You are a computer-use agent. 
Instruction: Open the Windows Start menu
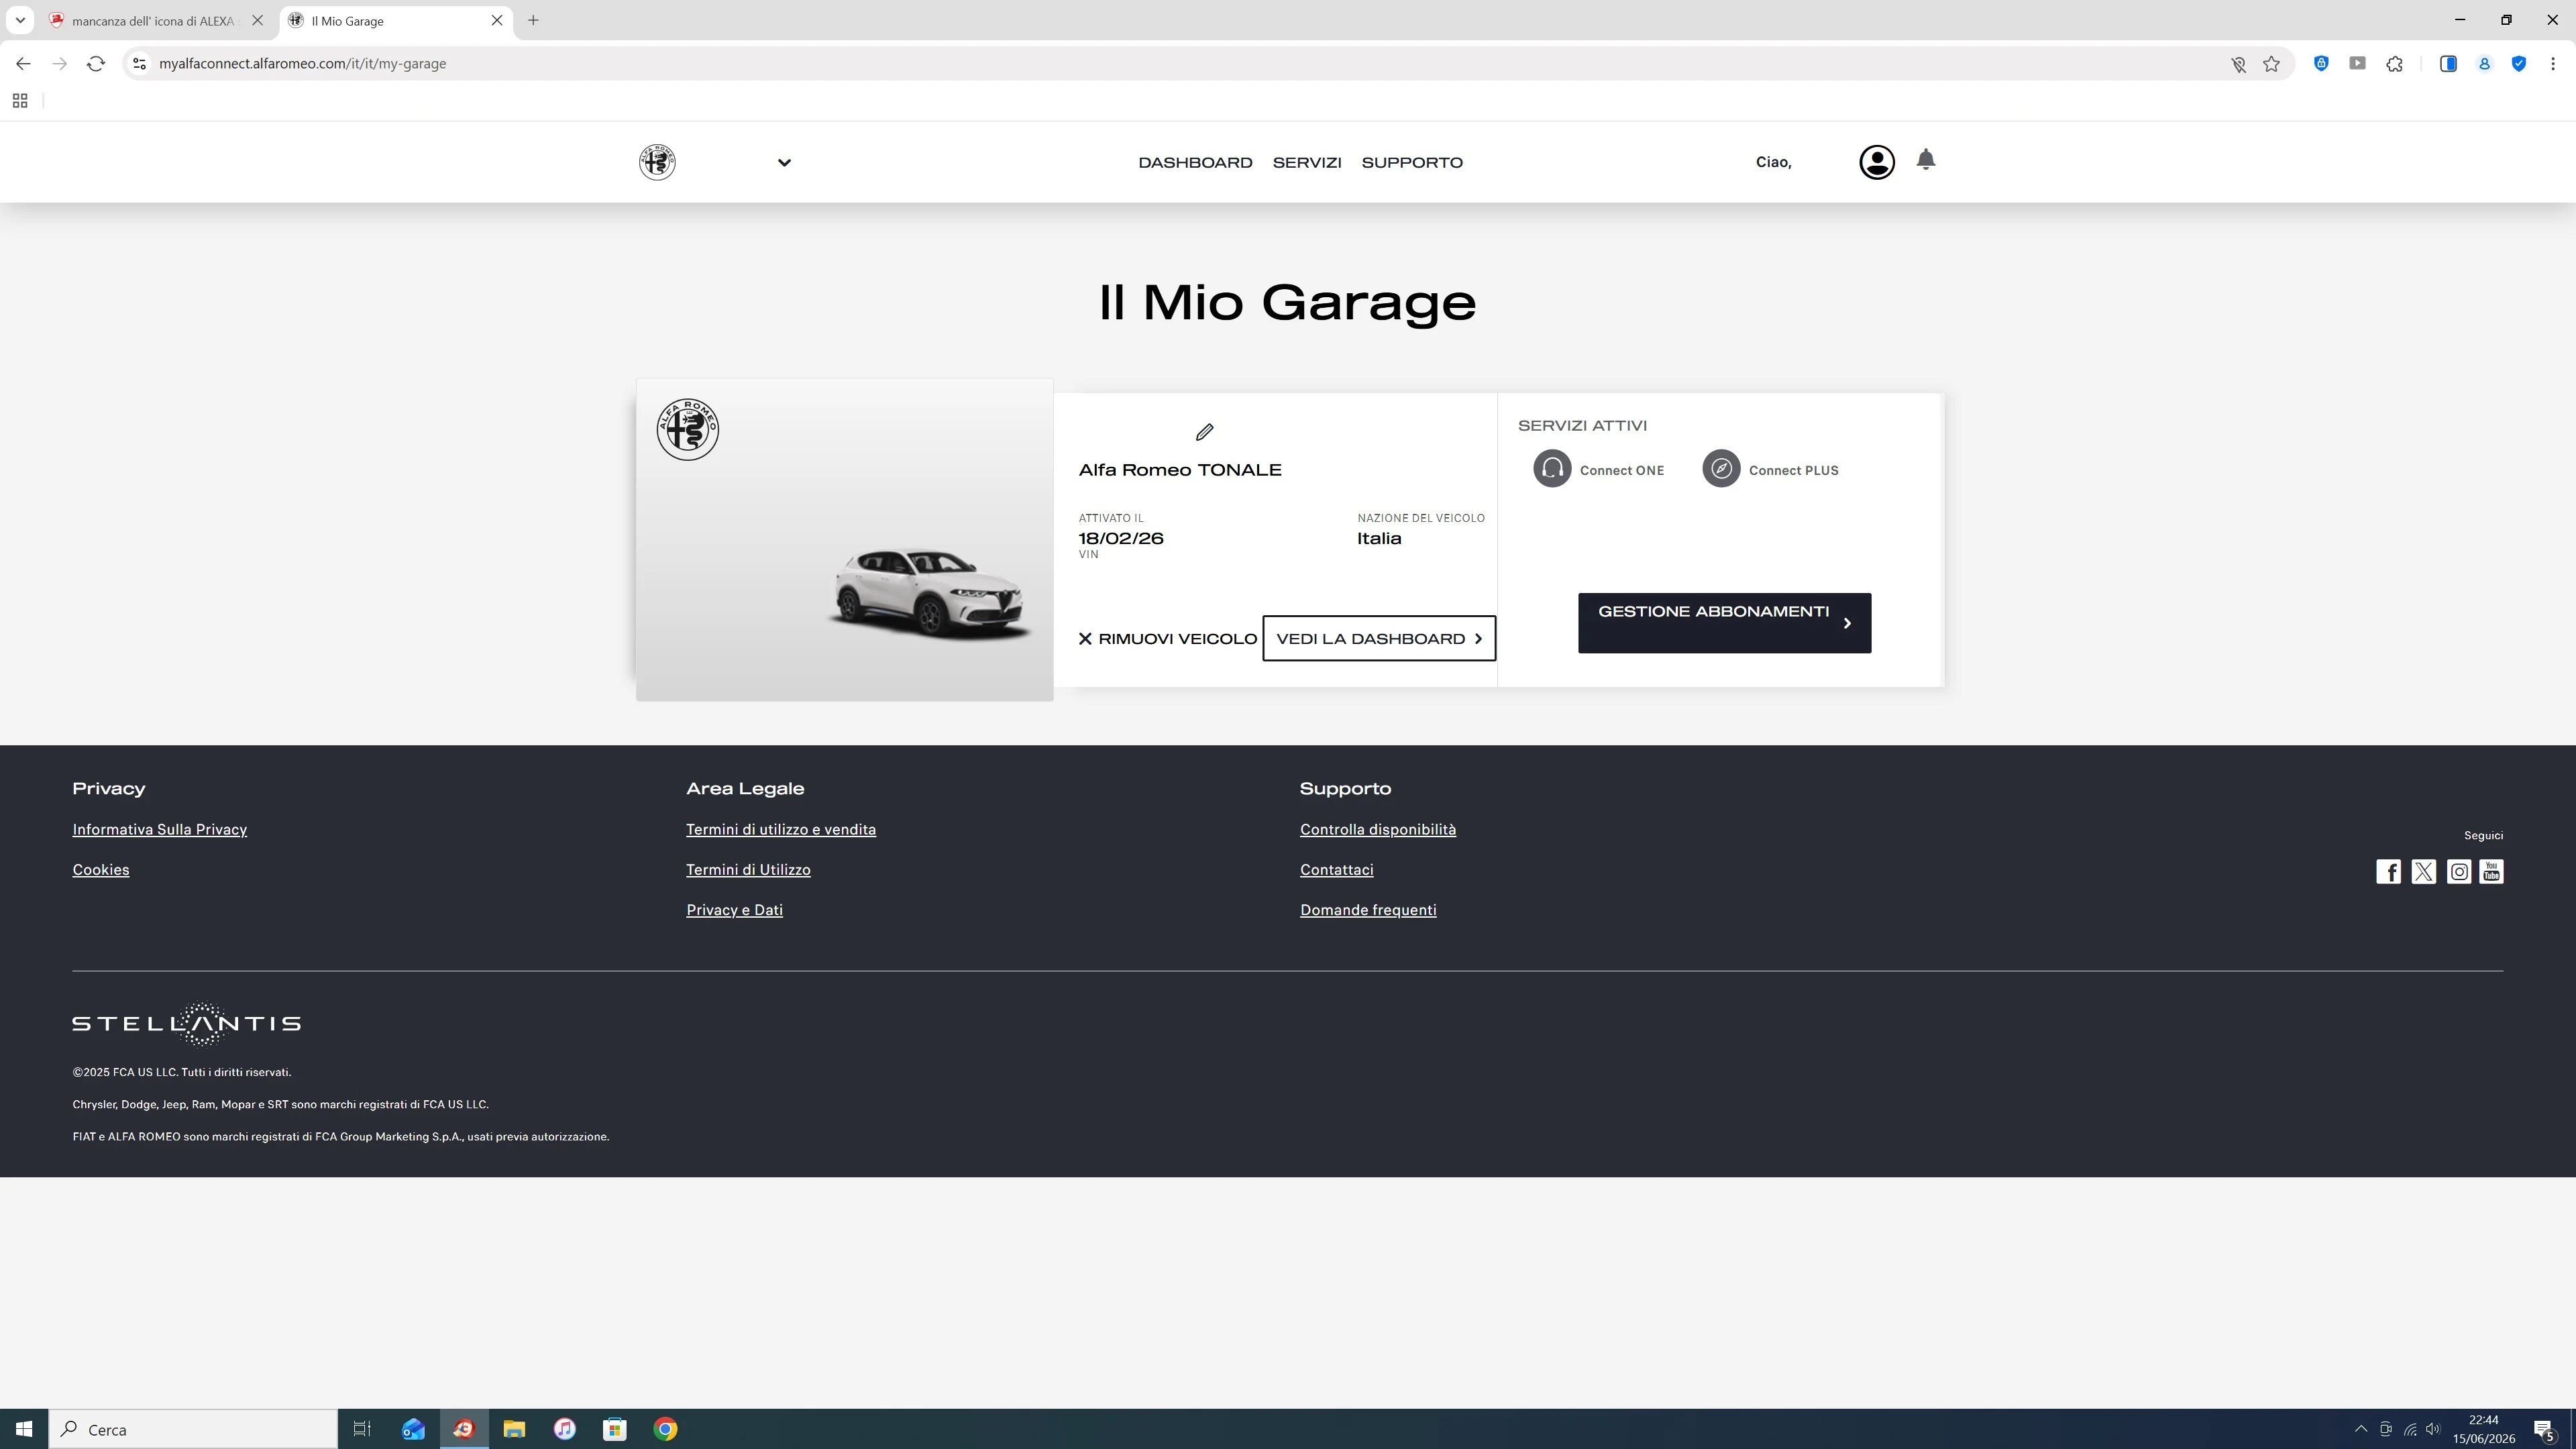(x=24, y=1429)
